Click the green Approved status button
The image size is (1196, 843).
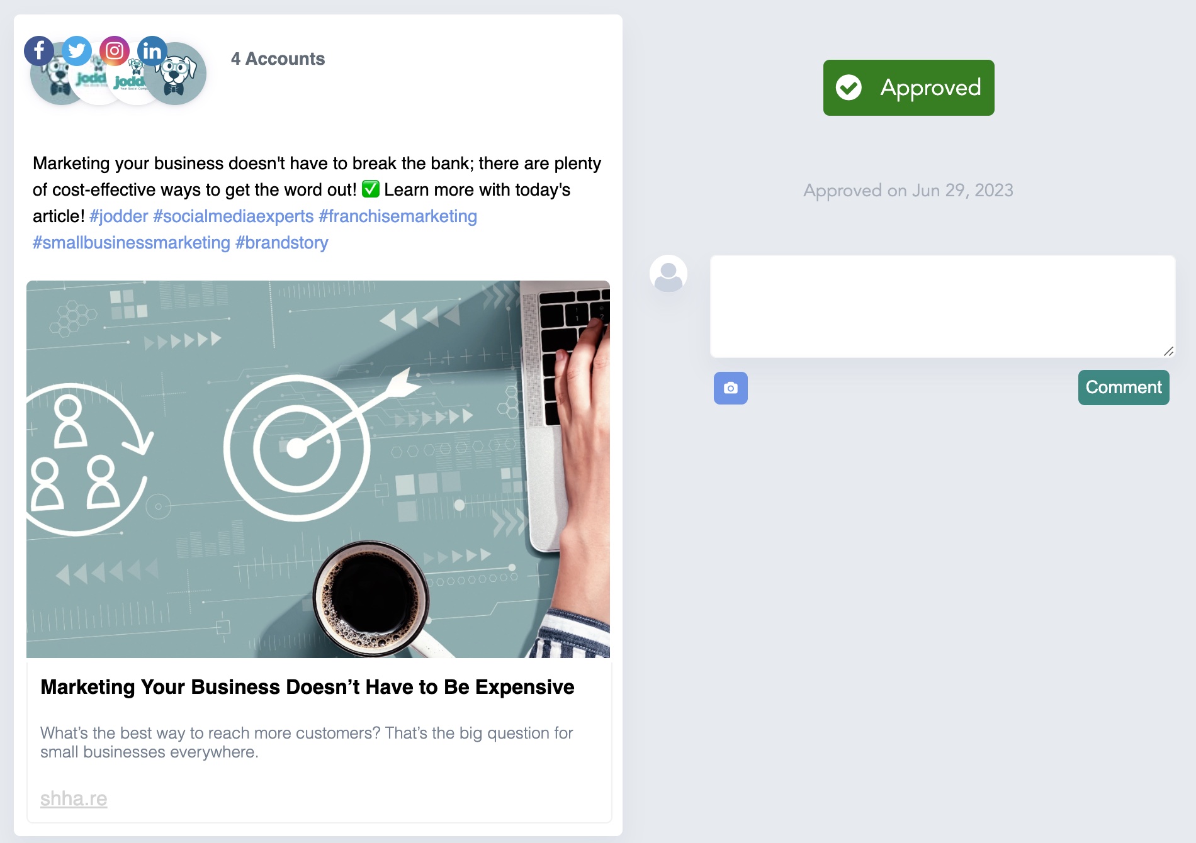pyautogui.click(x=909, y=87)
